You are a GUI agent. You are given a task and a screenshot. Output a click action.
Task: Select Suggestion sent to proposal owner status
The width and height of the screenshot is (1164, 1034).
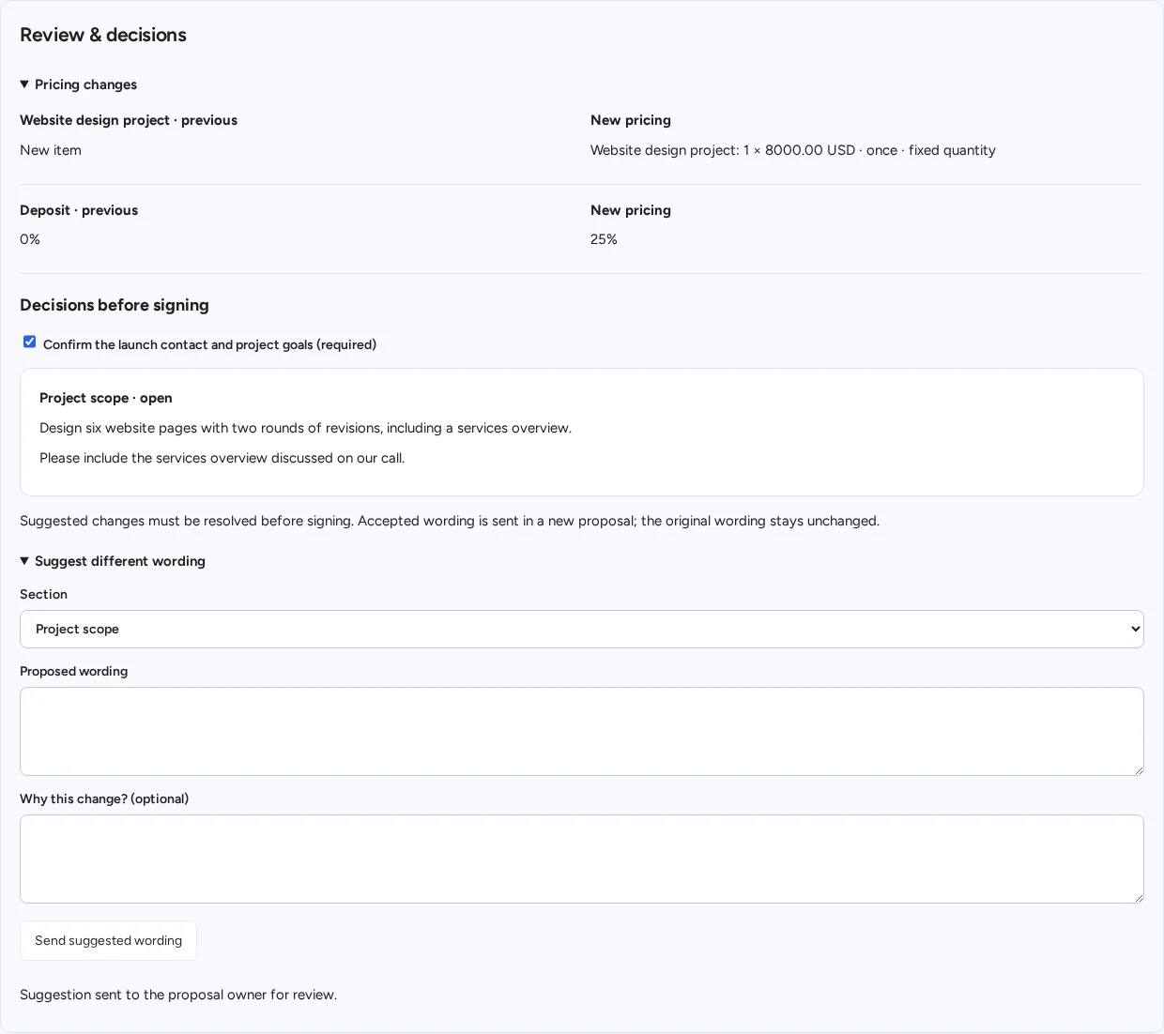pos(178,995)
